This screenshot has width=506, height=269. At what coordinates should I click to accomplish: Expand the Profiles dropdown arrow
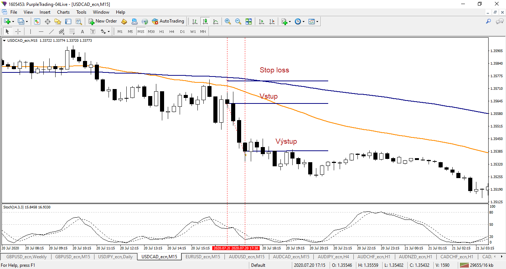[x=27, y=21]
